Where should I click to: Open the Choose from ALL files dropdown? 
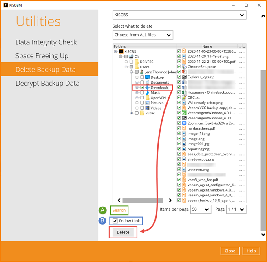(x=143, y=35)
